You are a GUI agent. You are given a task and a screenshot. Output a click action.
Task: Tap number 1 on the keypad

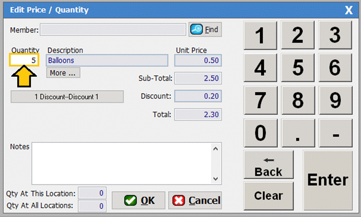tap(260, 36)
